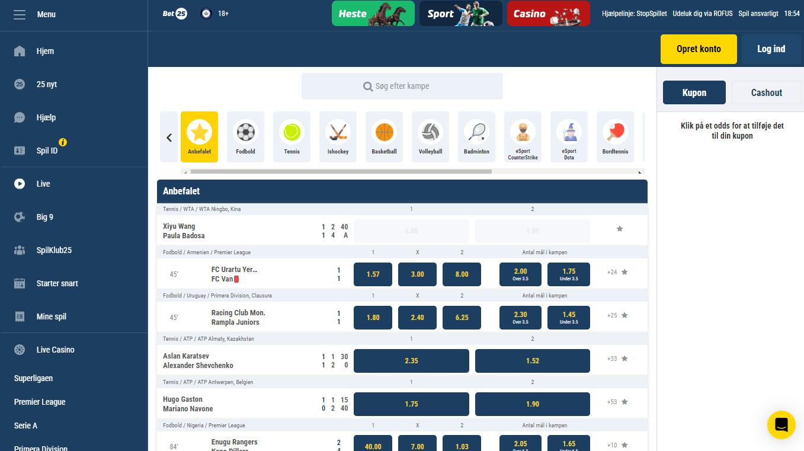Image resolution: width=804 pixels, height=451 pixels.
Task: Bet on FC Urartu win at 1.57
Action: click(373, 274)
